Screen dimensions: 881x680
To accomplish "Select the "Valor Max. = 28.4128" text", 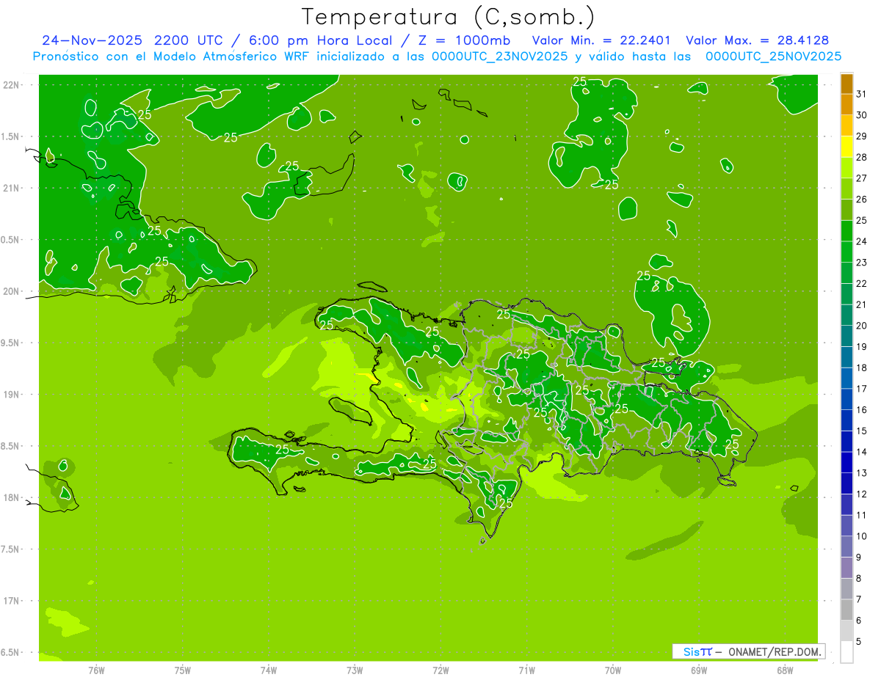I will 758,40.
